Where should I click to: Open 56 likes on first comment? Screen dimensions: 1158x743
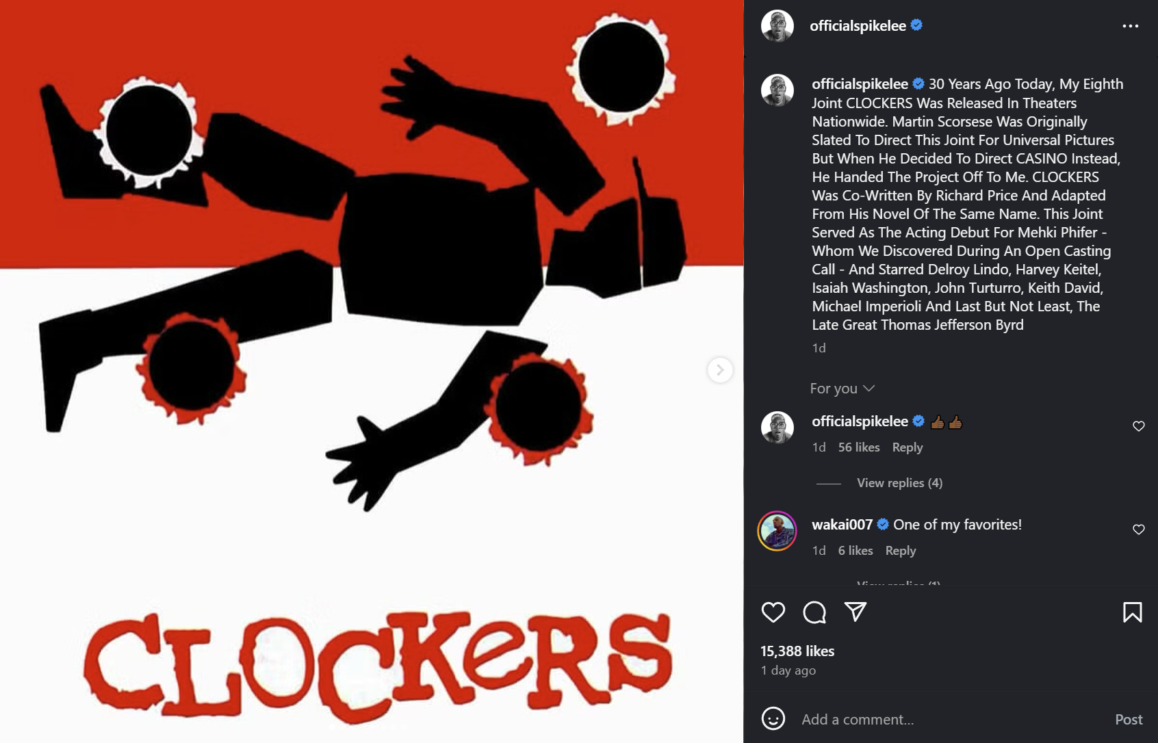(x=859, y=447)
